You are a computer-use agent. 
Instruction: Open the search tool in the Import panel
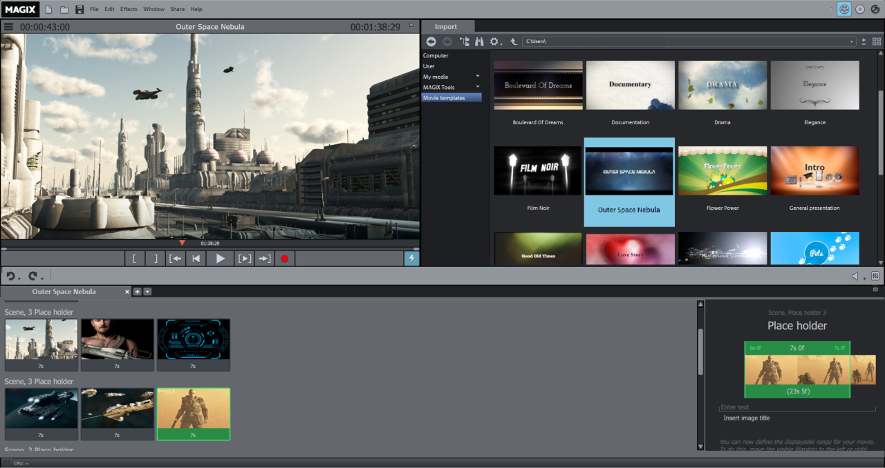click(479, 41)
